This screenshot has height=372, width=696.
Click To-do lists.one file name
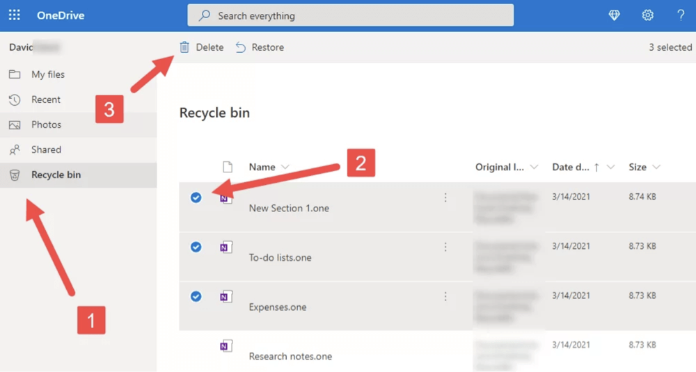coord(280,257)
